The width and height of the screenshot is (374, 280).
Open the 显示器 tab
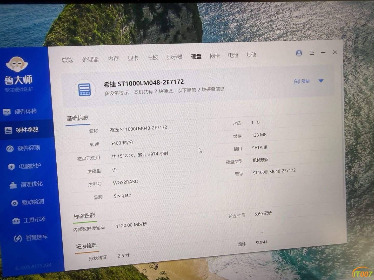[175, 57]
